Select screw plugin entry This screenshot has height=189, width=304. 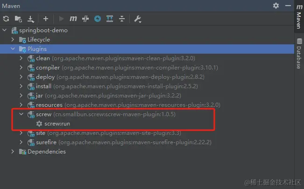tap(106, 114)
